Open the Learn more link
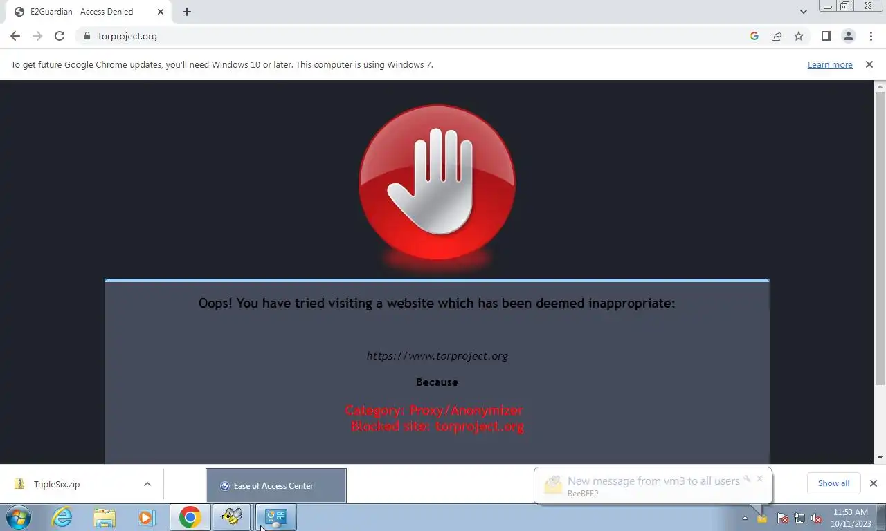This screenshot has width=886, height=531. (830, 64)
